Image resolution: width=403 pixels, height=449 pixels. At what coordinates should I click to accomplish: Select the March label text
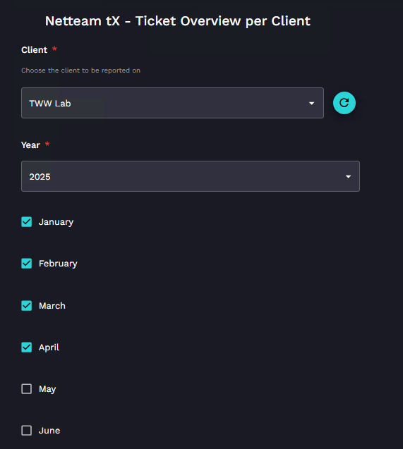point(52,306)
